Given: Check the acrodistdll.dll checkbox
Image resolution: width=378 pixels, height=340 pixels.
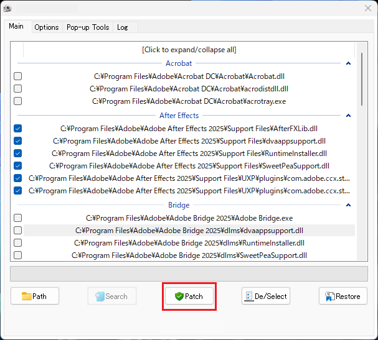Looking at the screenshot, I should [x=18, y=89].
